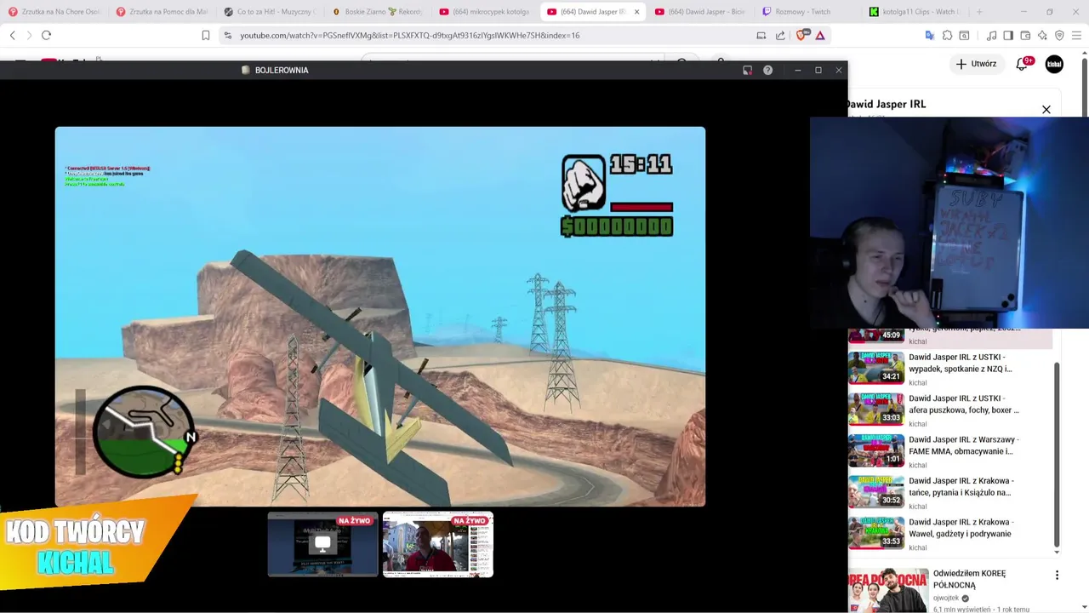
Task: Close the Dawid Jasper IRL playlist panel
Action: [x=1046, y=109]
